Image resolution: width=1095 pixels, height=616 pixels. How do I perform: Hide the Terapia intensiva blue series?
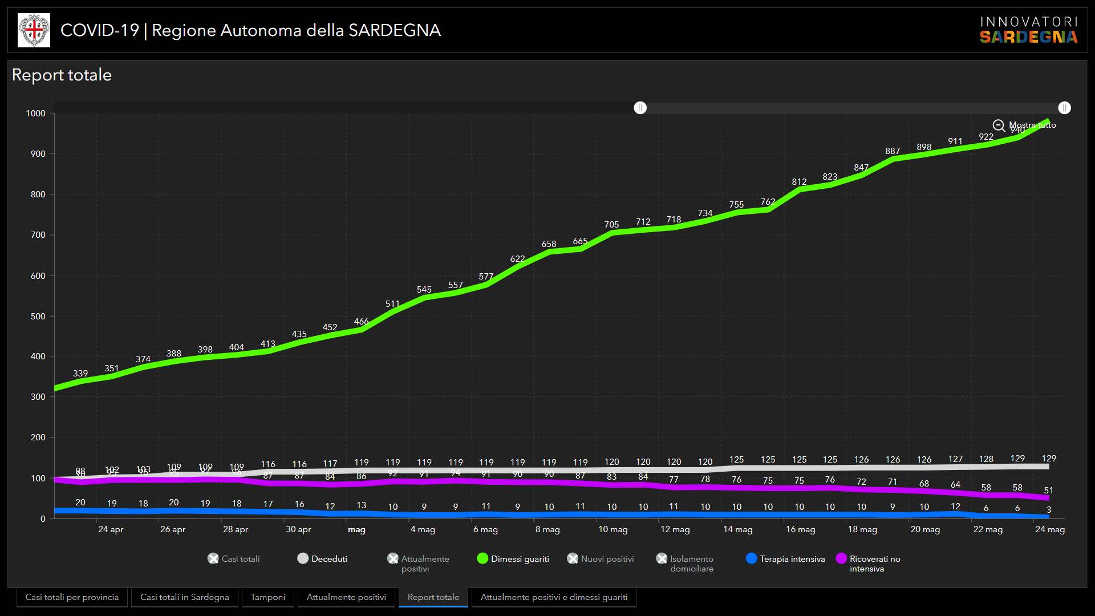752,559
